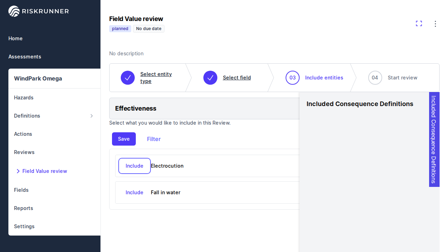The height and width of the screenshot is (252, 448).
Task: Click the checkmark on Select entity type step
Action: pyautogui.click(x=128, y=78)
